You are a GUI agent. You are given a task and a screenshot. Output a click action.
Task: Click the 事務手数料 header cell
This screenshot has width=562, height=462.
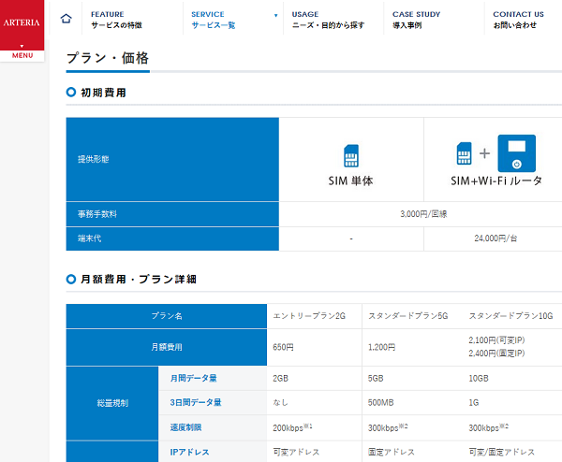(172, 214)
